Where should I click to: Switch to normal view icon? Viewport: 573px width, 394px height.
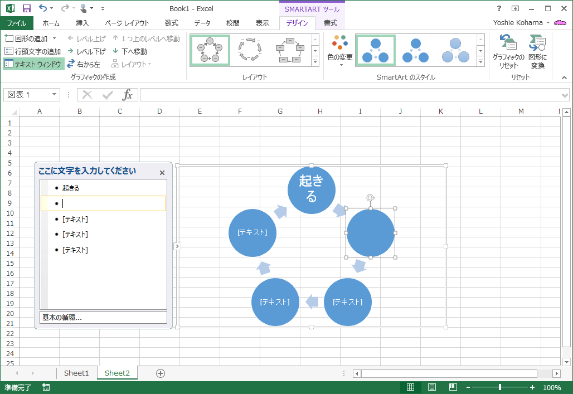[x=410, y=387]
